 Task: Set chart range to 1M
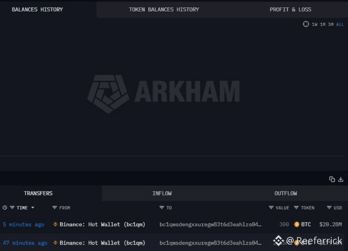click(x=323, y=24)
